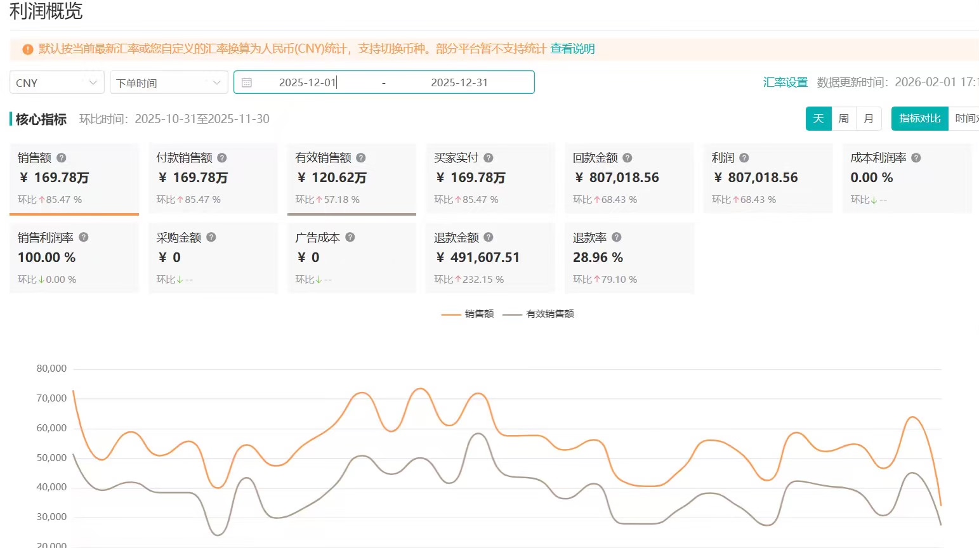Image resolution: width=979 pixels, height=548 pixels.
Task: Click help icon next to 销售额
Action: (62, 158)
